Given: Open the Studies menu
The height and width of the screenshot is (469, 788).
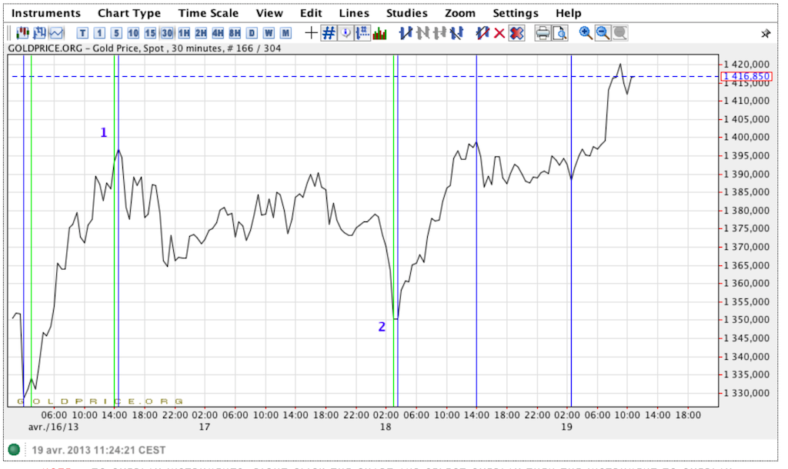Looking at the screenshot, I should tap(407, 13).
